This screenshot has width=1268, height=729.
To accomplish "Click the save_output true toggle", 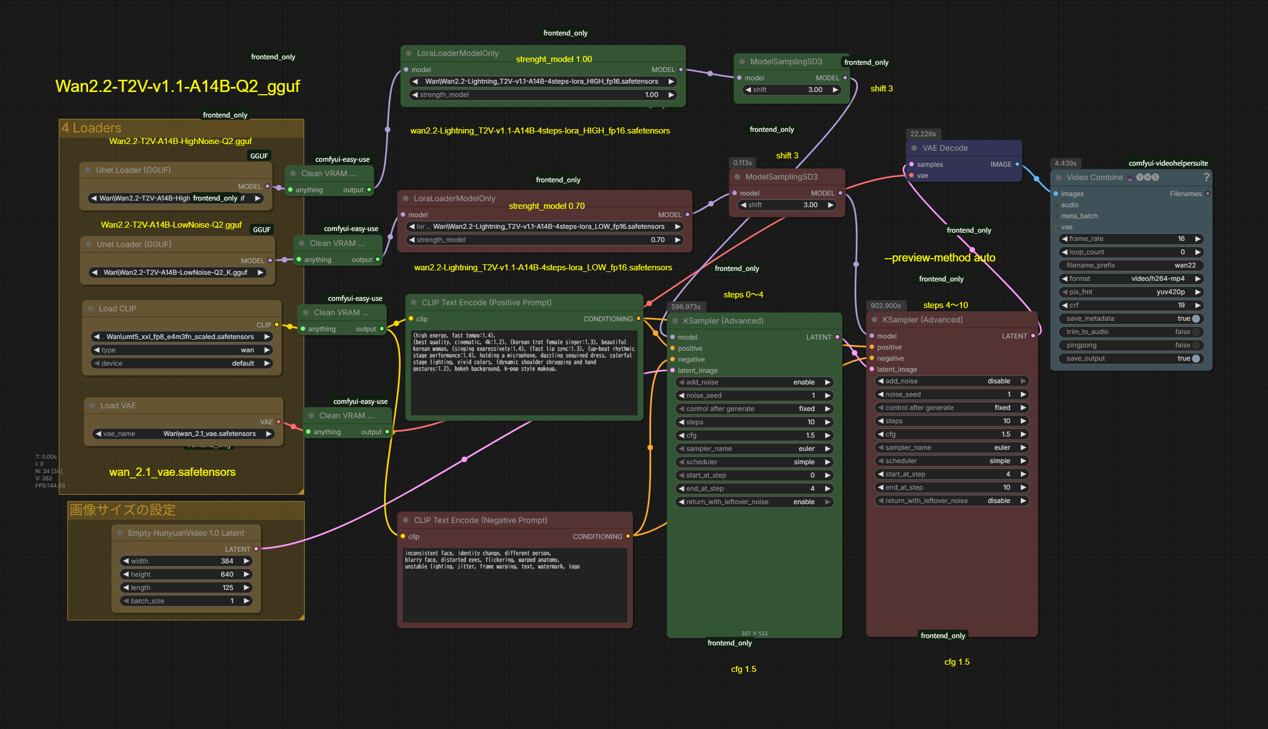I will (x=1195, y=358).
